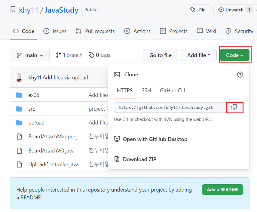Open the Security tab
The image size is (257, 212).
point(239,31)
